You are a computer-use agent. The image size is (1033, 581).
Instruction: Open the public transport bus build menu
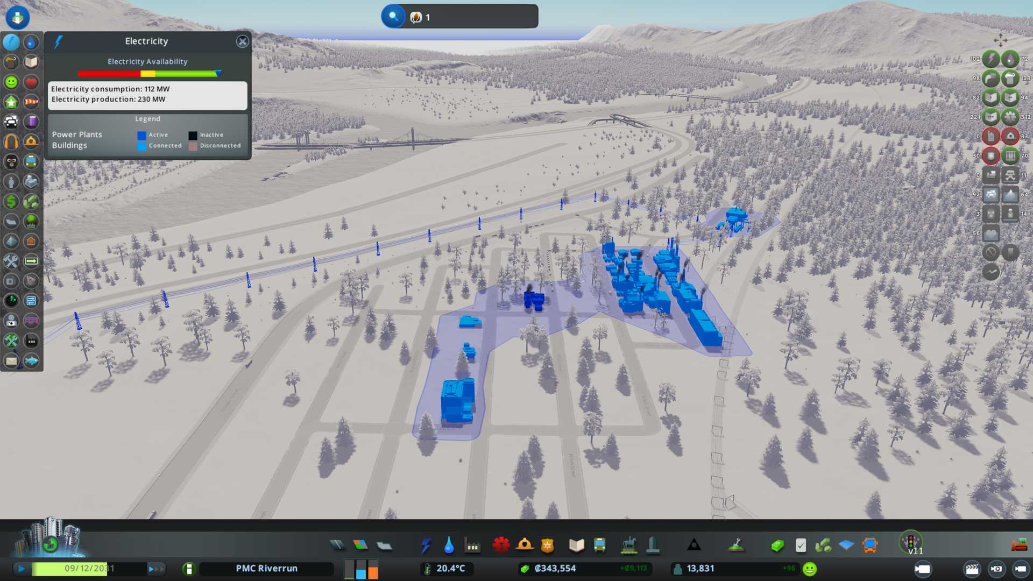[599, 545]
